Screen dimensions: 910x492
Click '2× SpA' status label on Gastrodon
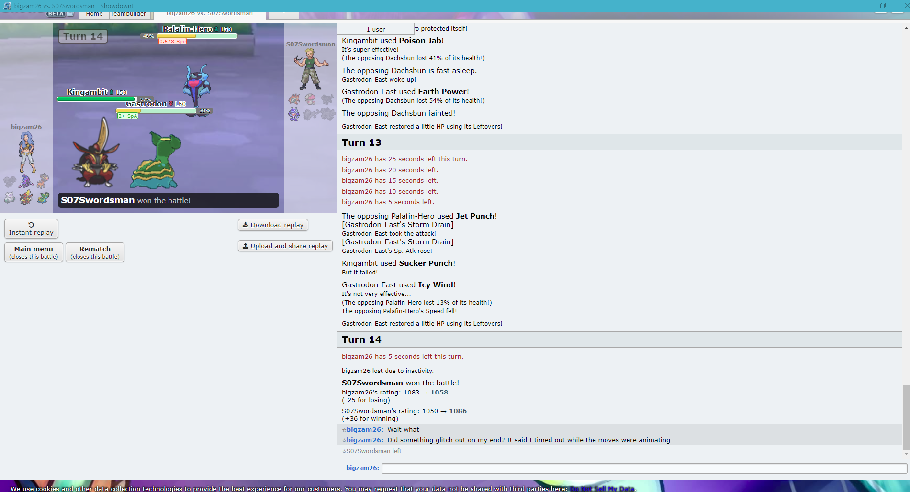128,116
